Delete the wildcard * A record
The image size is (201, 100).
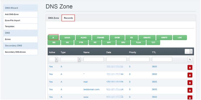190,75
